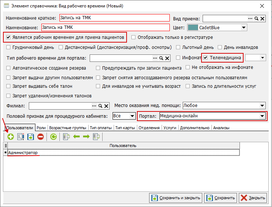Open the Услуги tab

pyautogui.click(x=169, y=128)
